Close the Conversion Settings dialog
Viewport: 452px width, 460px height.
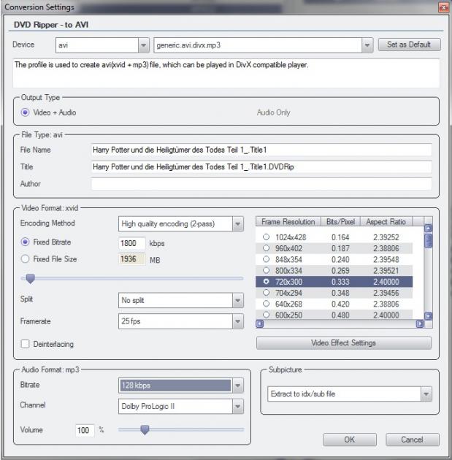[x=443, y=7]
